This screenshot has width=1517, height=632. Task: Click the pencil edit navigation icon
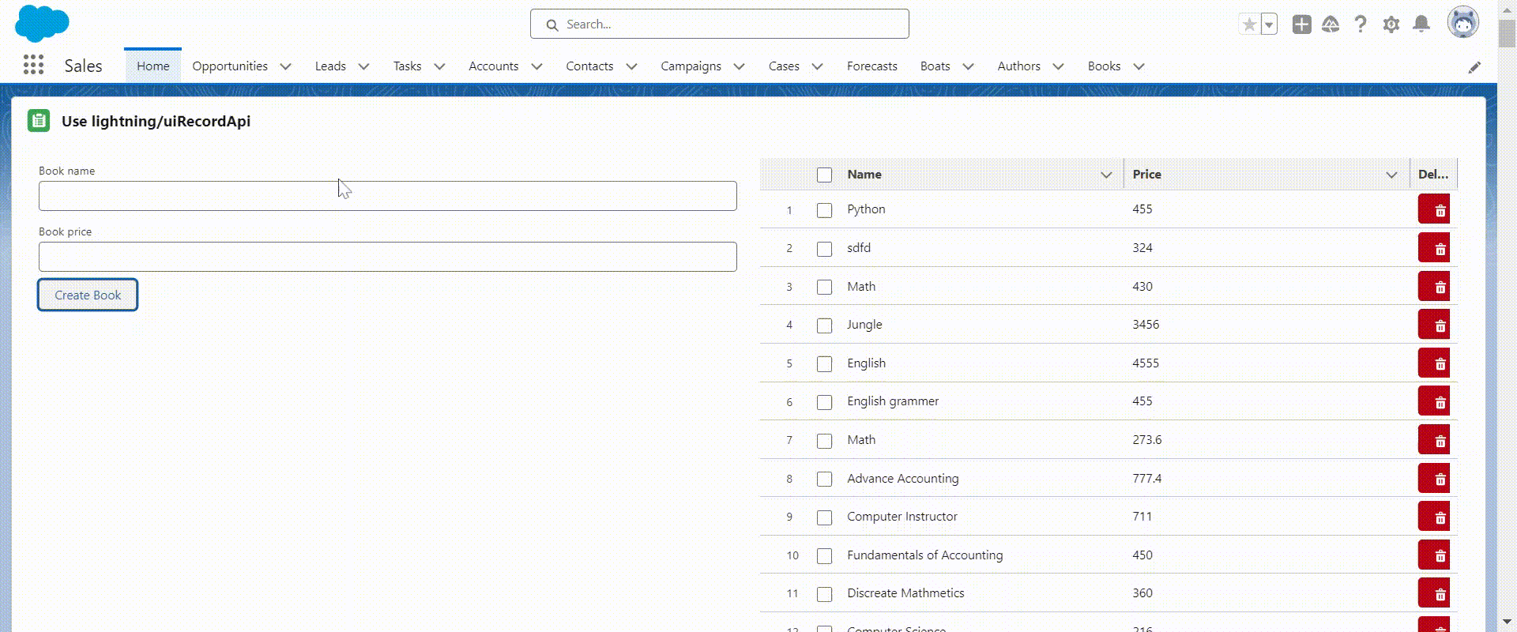[x=1474, y=67]
